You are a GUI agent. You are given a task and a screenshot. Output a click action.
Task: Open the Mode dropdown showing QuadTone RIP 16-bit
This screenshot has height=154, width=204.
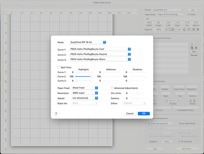pyautogui.click(x=88, y=42)
